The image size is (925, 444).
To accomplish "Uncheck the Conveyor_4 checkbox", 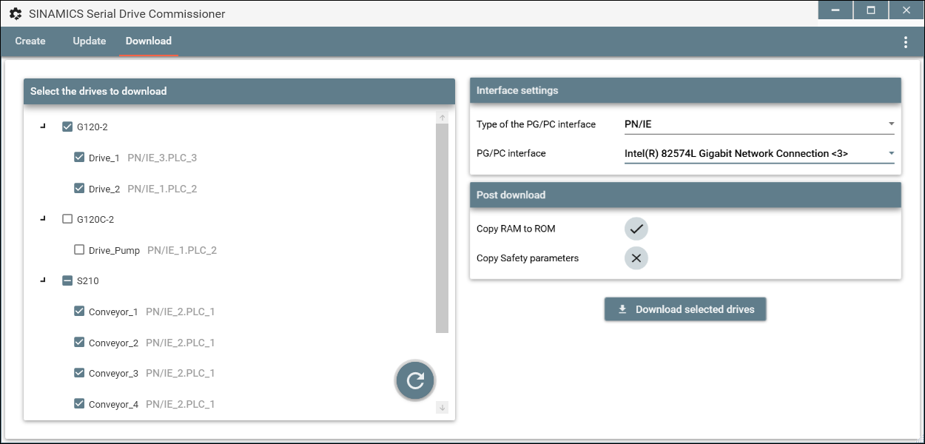I will click(x=79, y=404).
